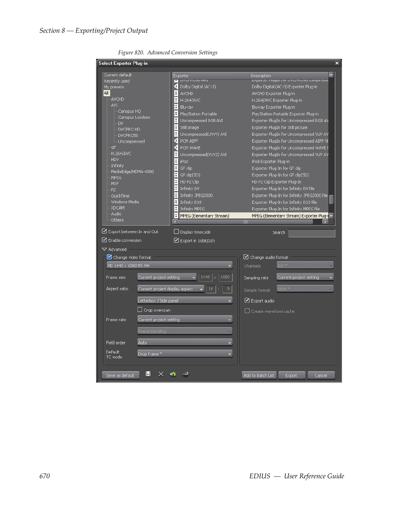This screenshot has width=395, height=509.
Task: Click the GF clip exporter icon
Action: tap(176, 168)
